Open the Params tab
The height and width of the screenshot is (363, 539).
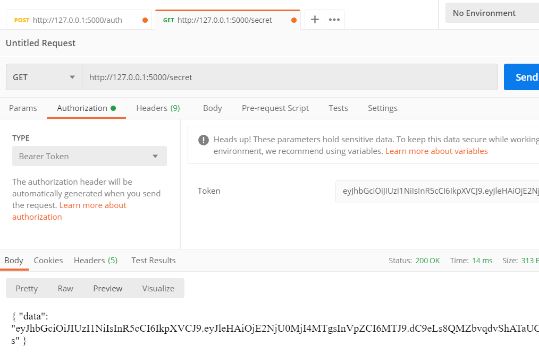tap(23, 108)
